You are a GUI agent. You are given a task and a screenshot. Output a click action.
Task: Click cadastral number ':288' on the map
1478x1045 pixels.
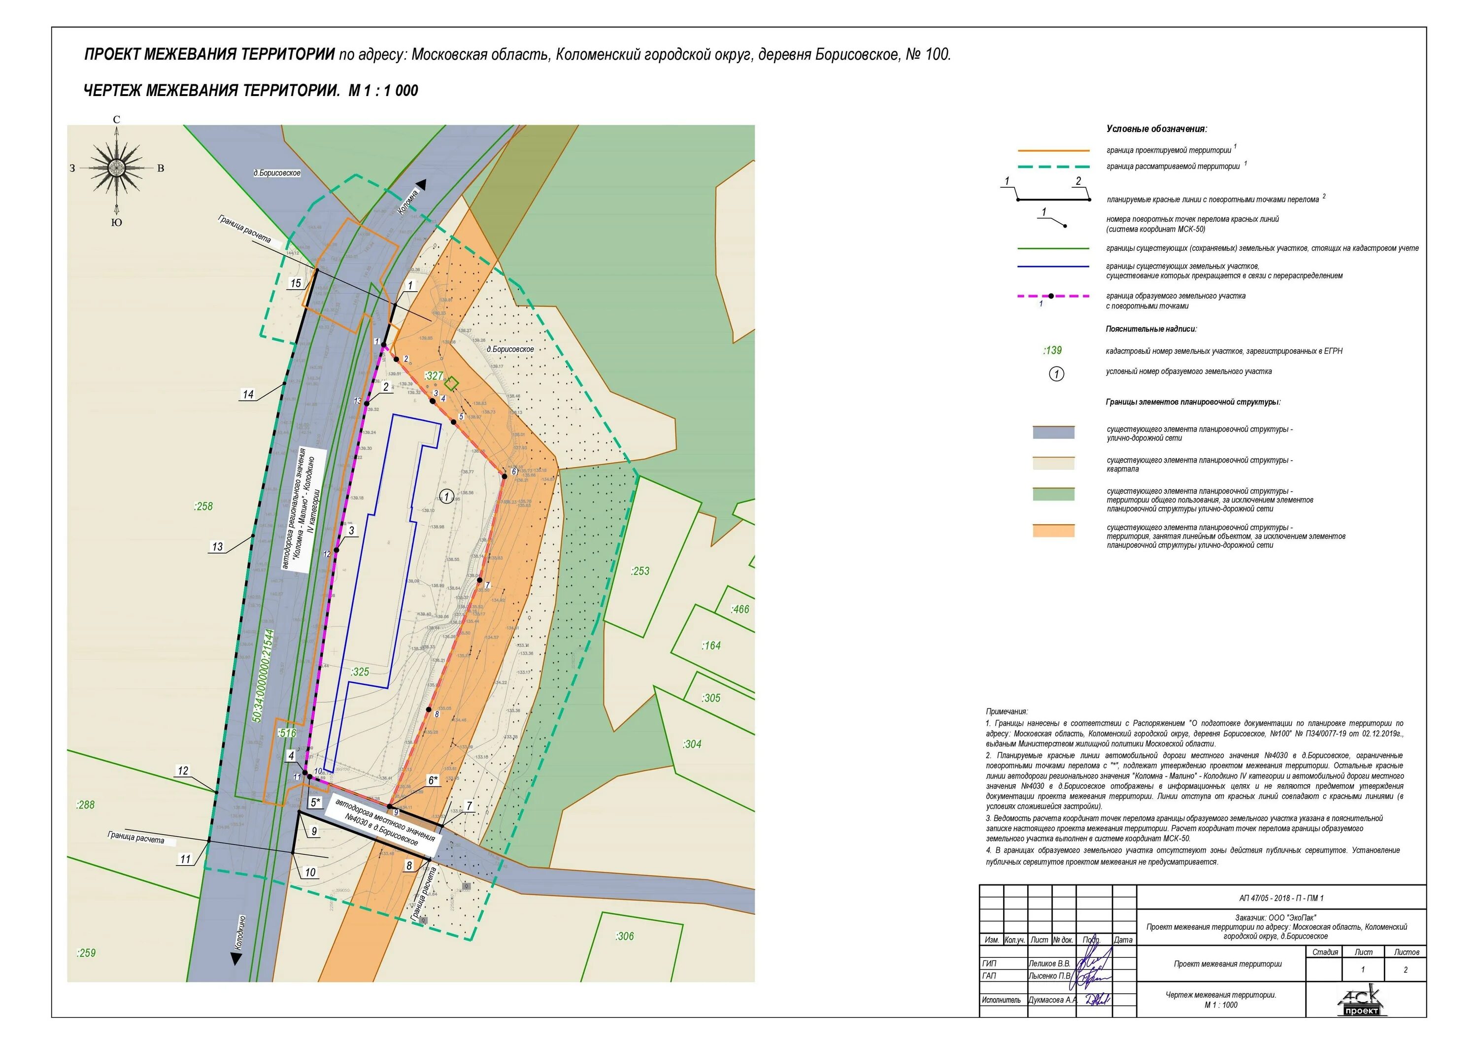tap(86, 805)
